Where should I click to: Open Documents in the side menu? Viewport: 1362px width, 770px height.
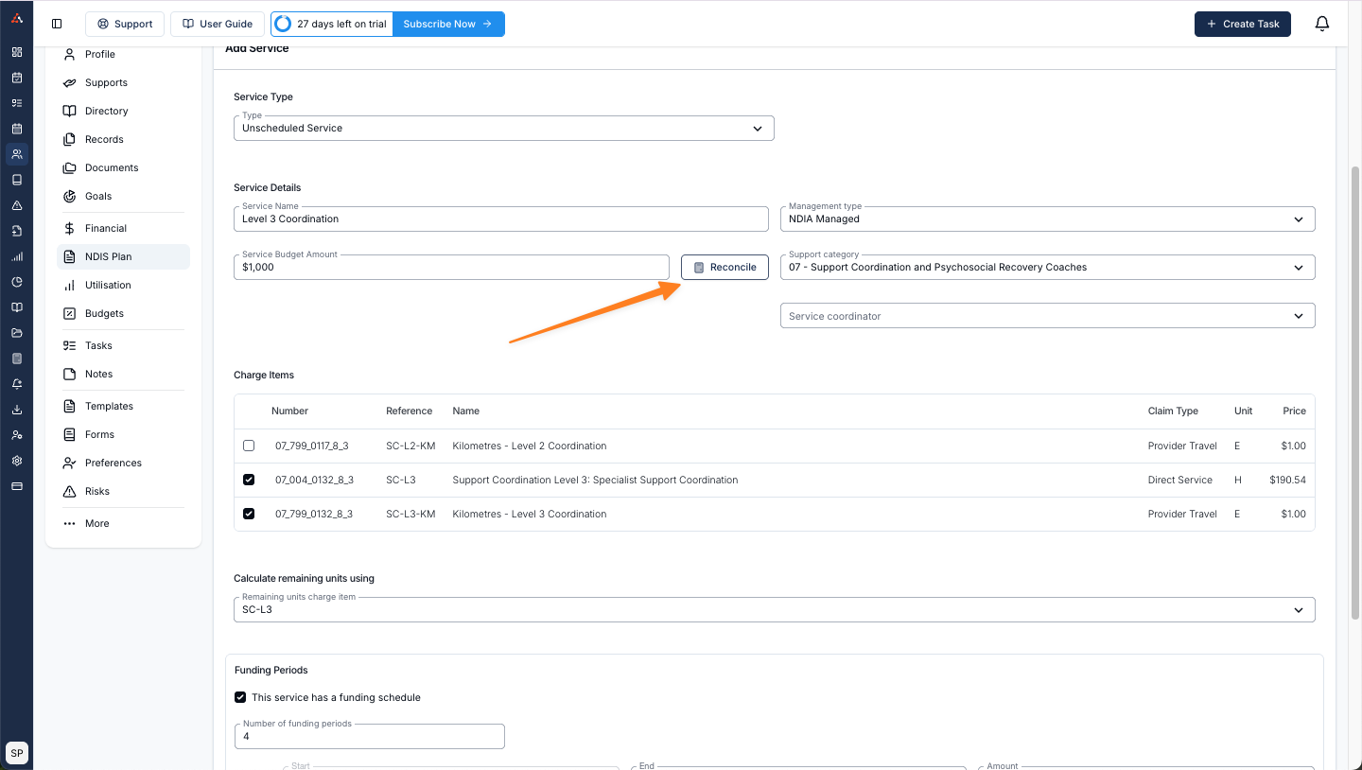point(123,167)
